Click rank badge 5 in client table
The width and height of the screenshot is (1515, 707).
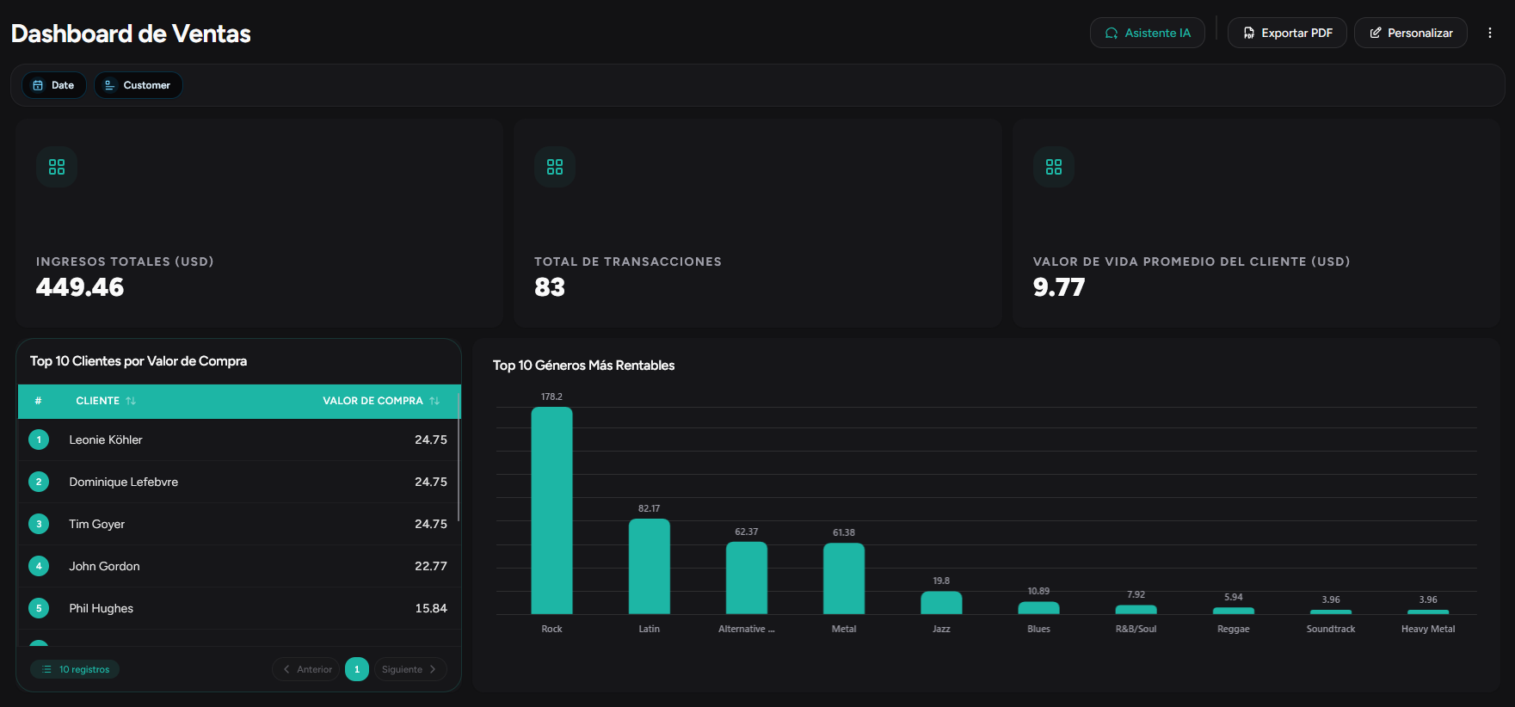pyautogui.click(x=39, y=608)
